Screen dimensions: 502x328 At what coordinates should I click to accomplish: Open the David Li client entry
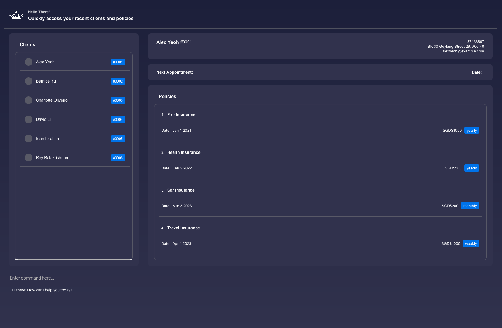coord(75,119)
